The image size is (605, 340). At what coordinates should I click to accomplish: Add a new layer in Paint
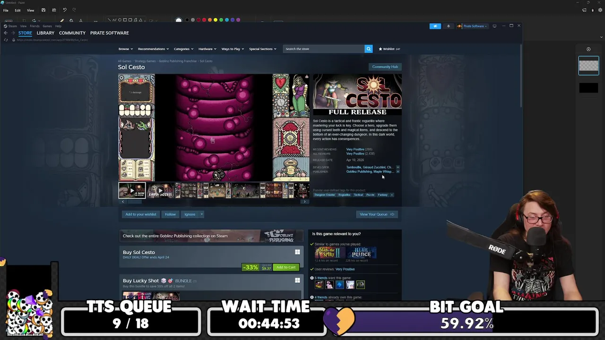tap(588, 49)
